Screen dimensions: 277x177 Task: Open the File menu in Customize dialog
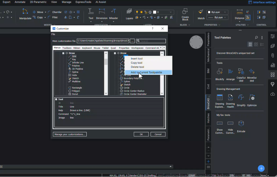point(53,34)
